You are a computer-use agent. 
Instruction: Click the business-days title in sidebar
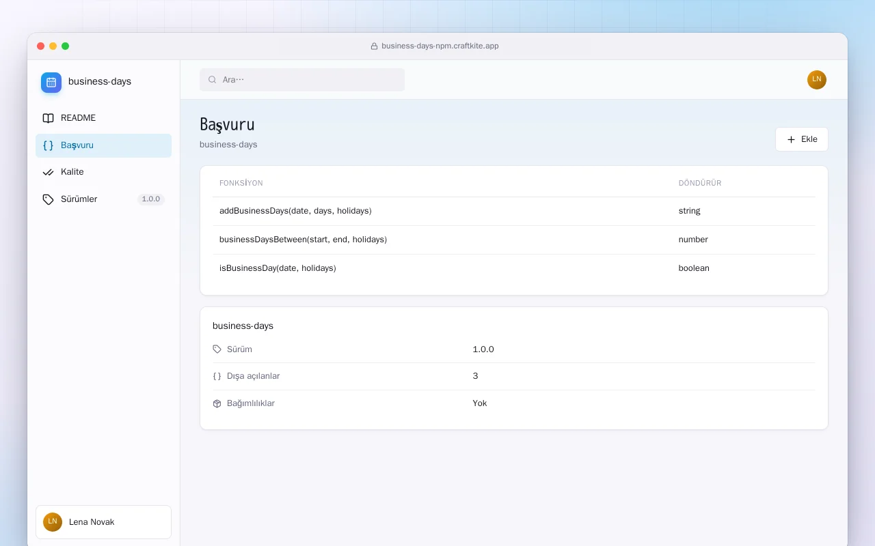(100, 82)
